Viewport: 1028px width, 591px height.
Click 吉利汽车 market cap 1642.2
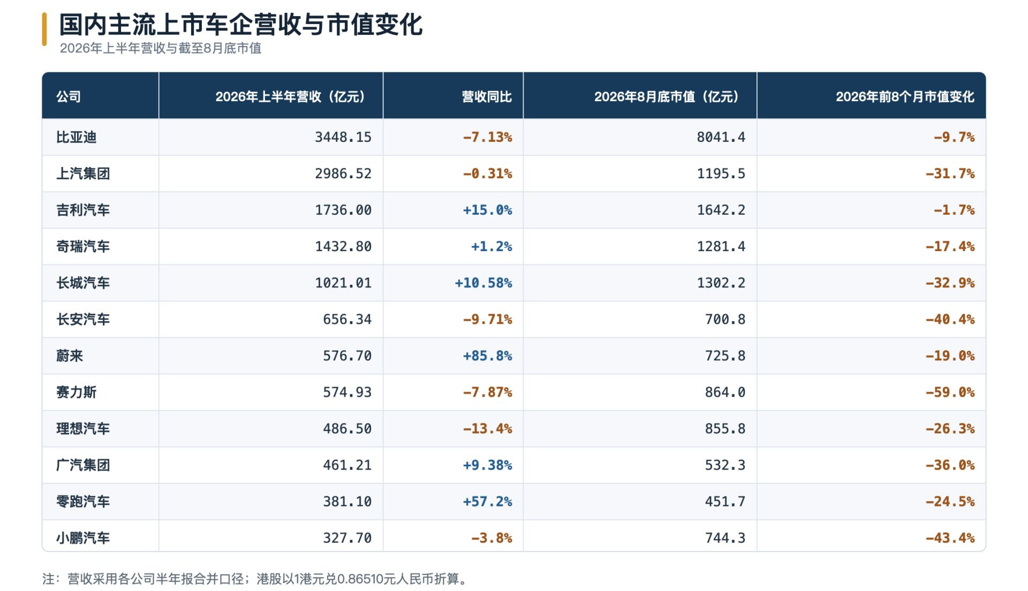(x=721, y=210)
